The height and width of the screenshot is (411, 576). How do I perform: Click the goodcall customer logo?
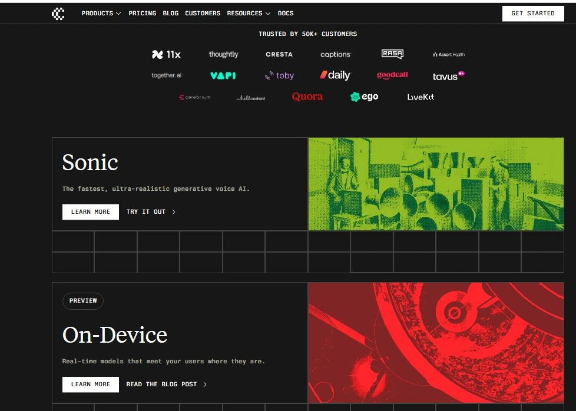coord(392,75)
